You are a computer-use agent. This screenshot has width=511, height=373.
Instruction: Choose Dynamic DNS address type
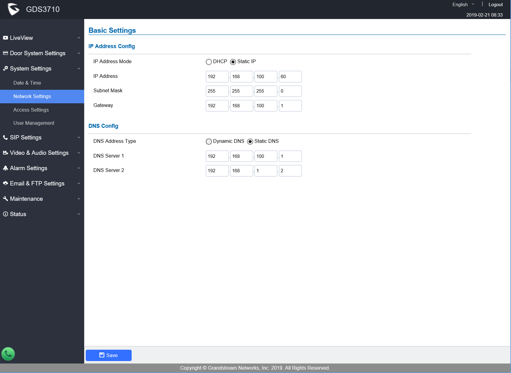pos(209,142)
